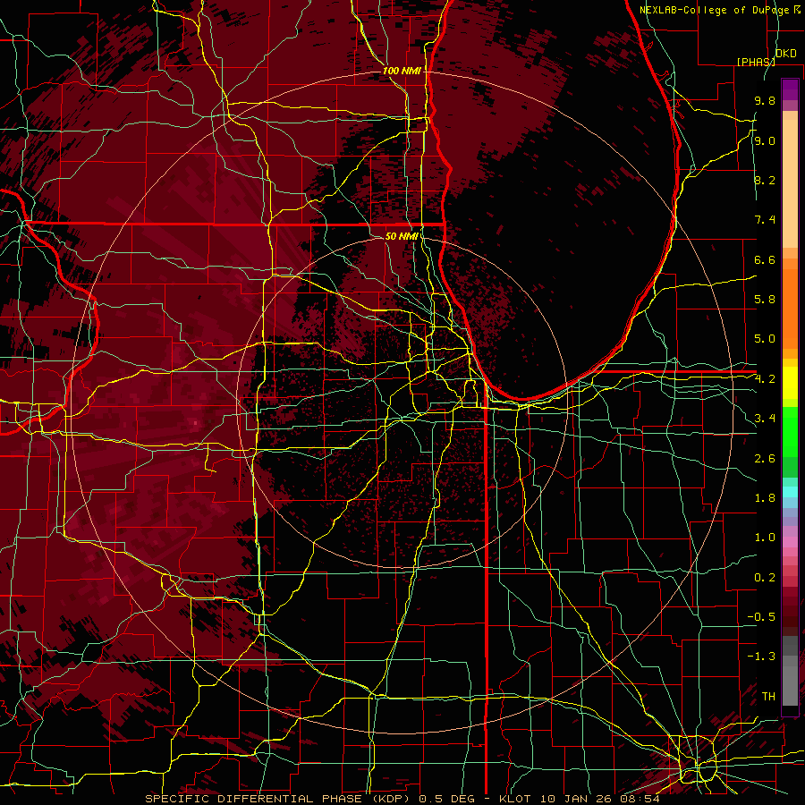Viewport: 805px width, 805px height.
Task: Click the 5.0 value on the color scale
Action: pos(765,339)
